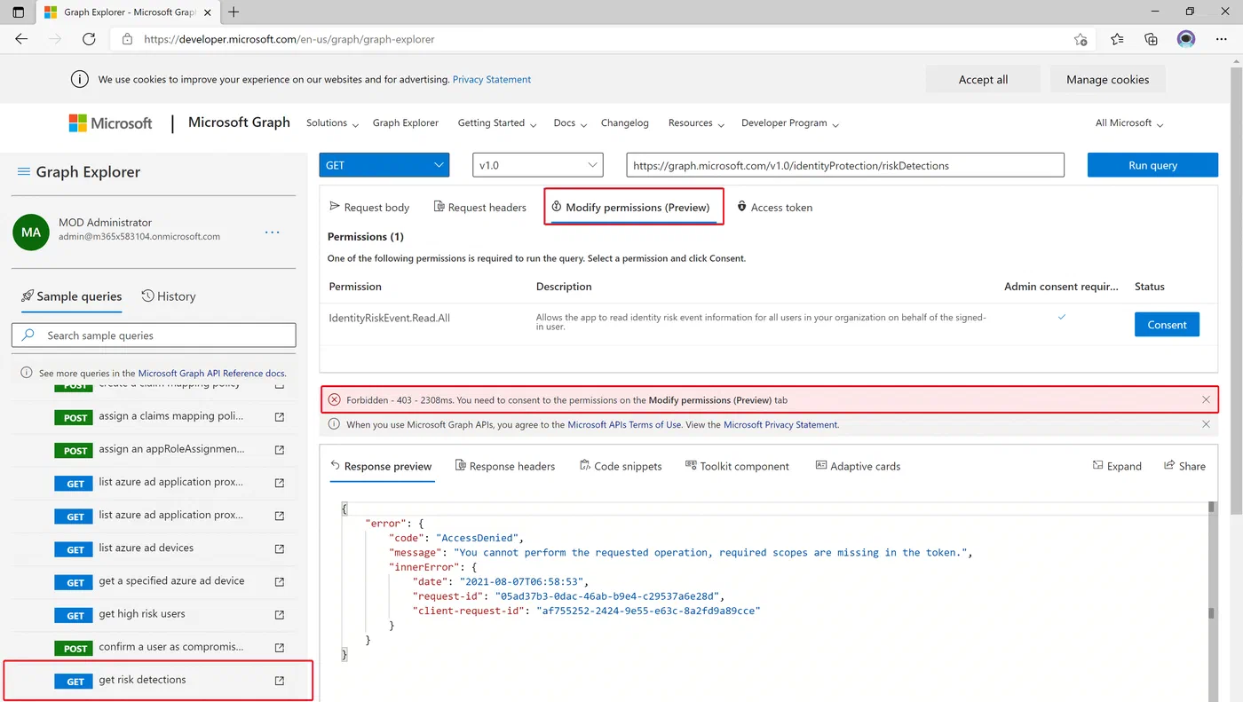Switch to the Request body tab
The height and width of the screenshot is (702, 1243).
369,208
